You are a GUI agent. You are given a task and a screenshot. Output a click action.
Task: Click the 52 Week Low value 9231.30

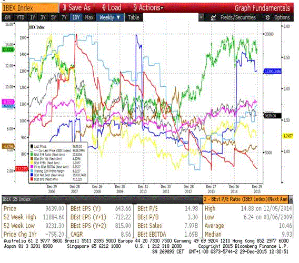pos(55,226)
